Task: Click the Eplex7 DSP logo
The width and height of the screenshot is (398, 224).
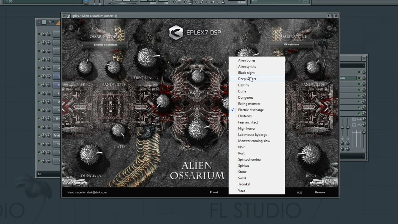Action: (195, 33)
